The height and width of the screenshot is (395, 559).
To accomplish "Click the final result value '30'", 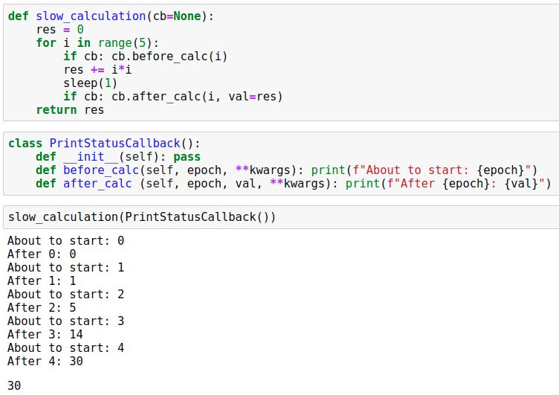I will coord(14,386).
